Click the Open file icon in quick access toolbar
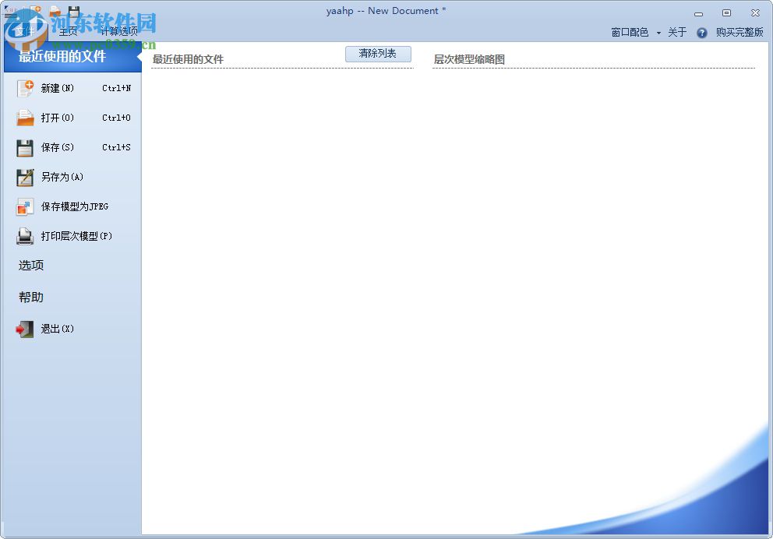The image size is (773, 539). [x=55, y=11]
